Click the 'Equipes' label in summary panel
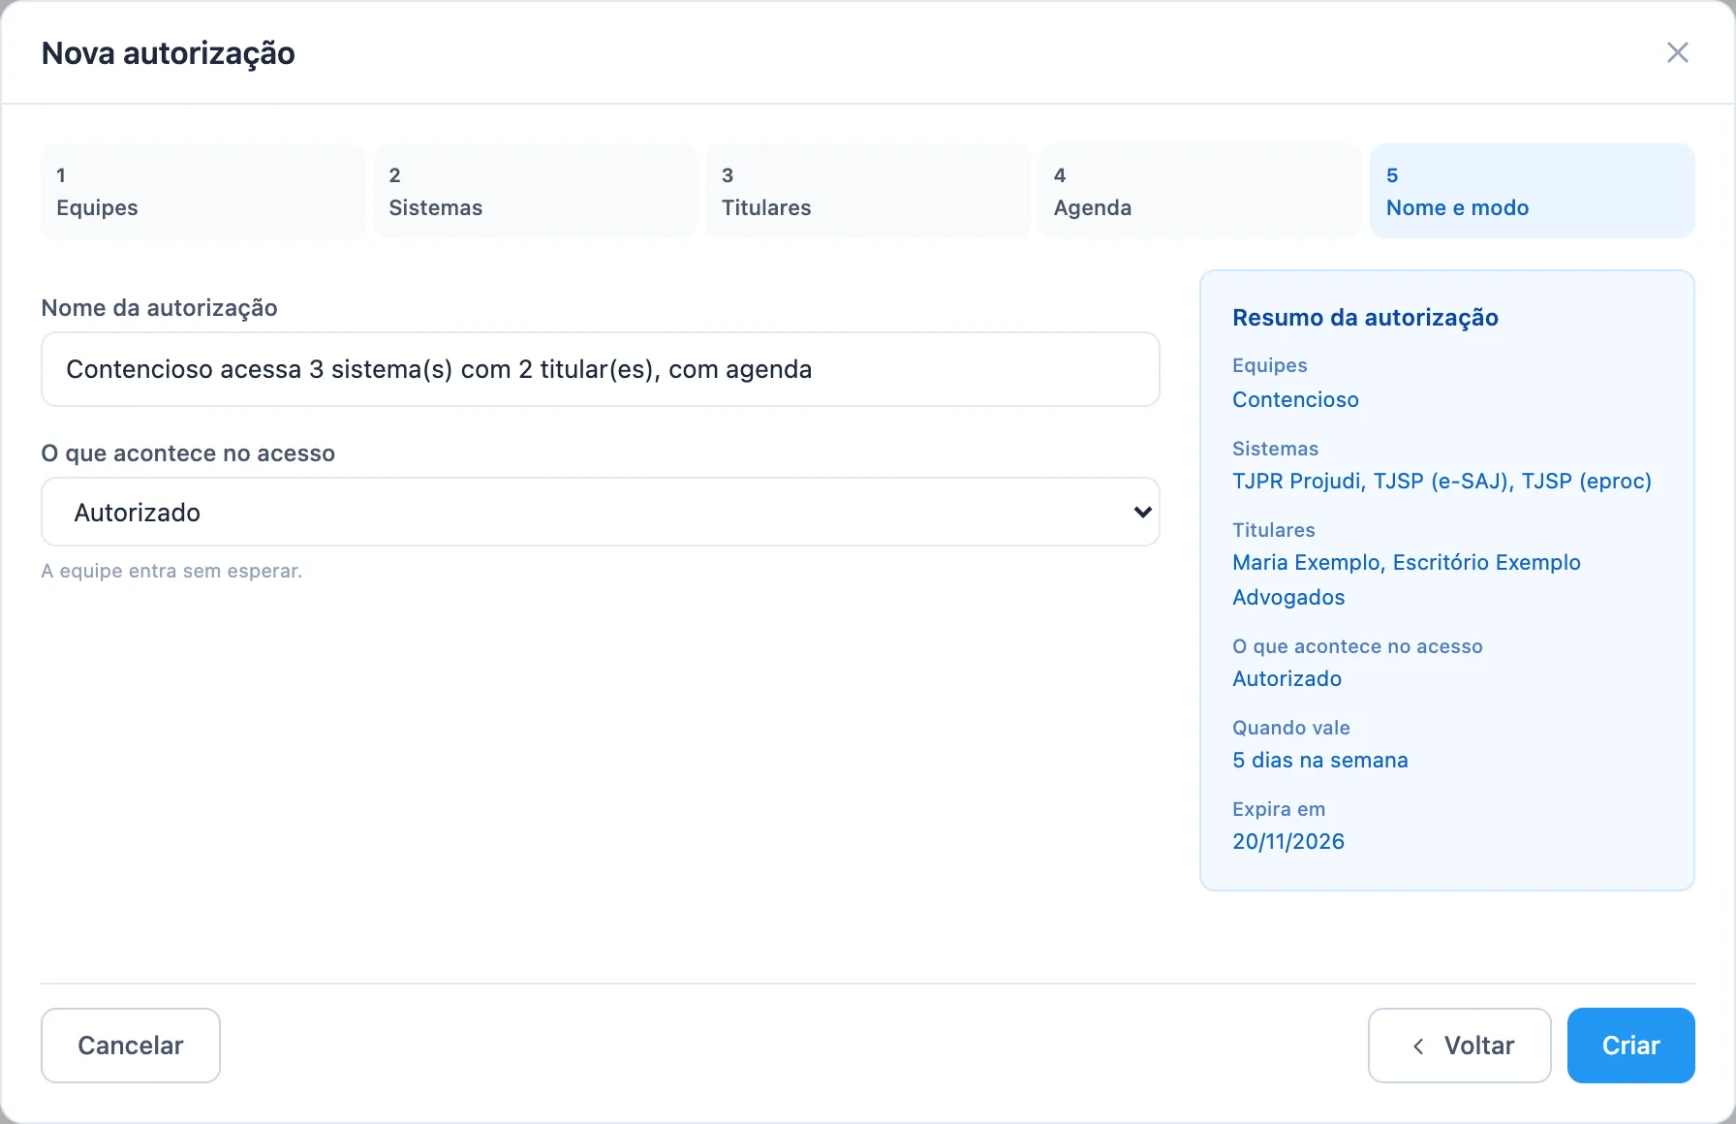 (1269, 365)
